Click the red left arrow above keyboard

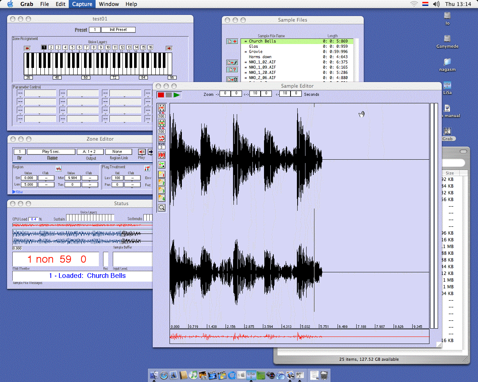27,48
